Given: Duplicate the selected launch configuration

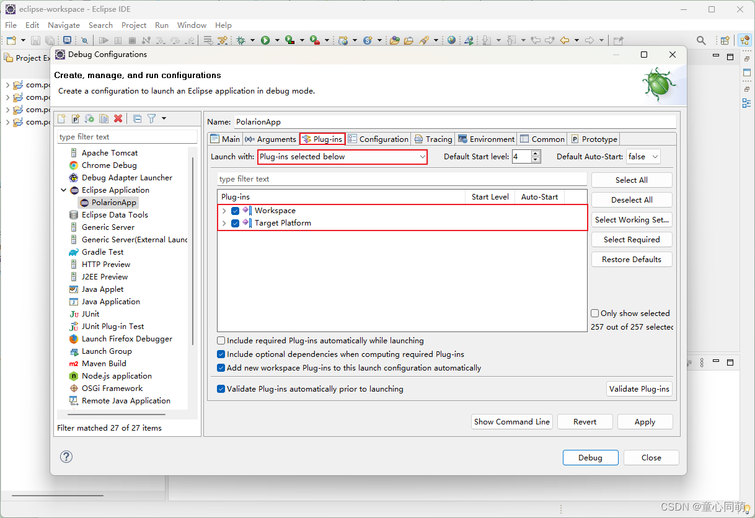Looking at the screenshot, I should click(104, 118).
